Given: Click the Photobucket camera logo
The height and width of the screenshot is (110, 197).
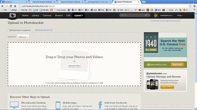Looking at the screenshot, I should click(13, 16).
